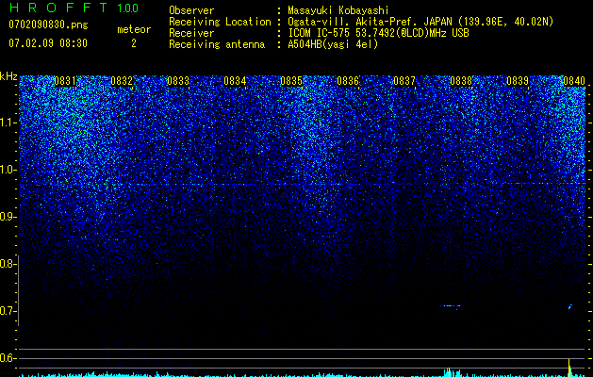The image size is (593, 377).
Task: Click the 0831 time marker
Action: pos(65,81)
